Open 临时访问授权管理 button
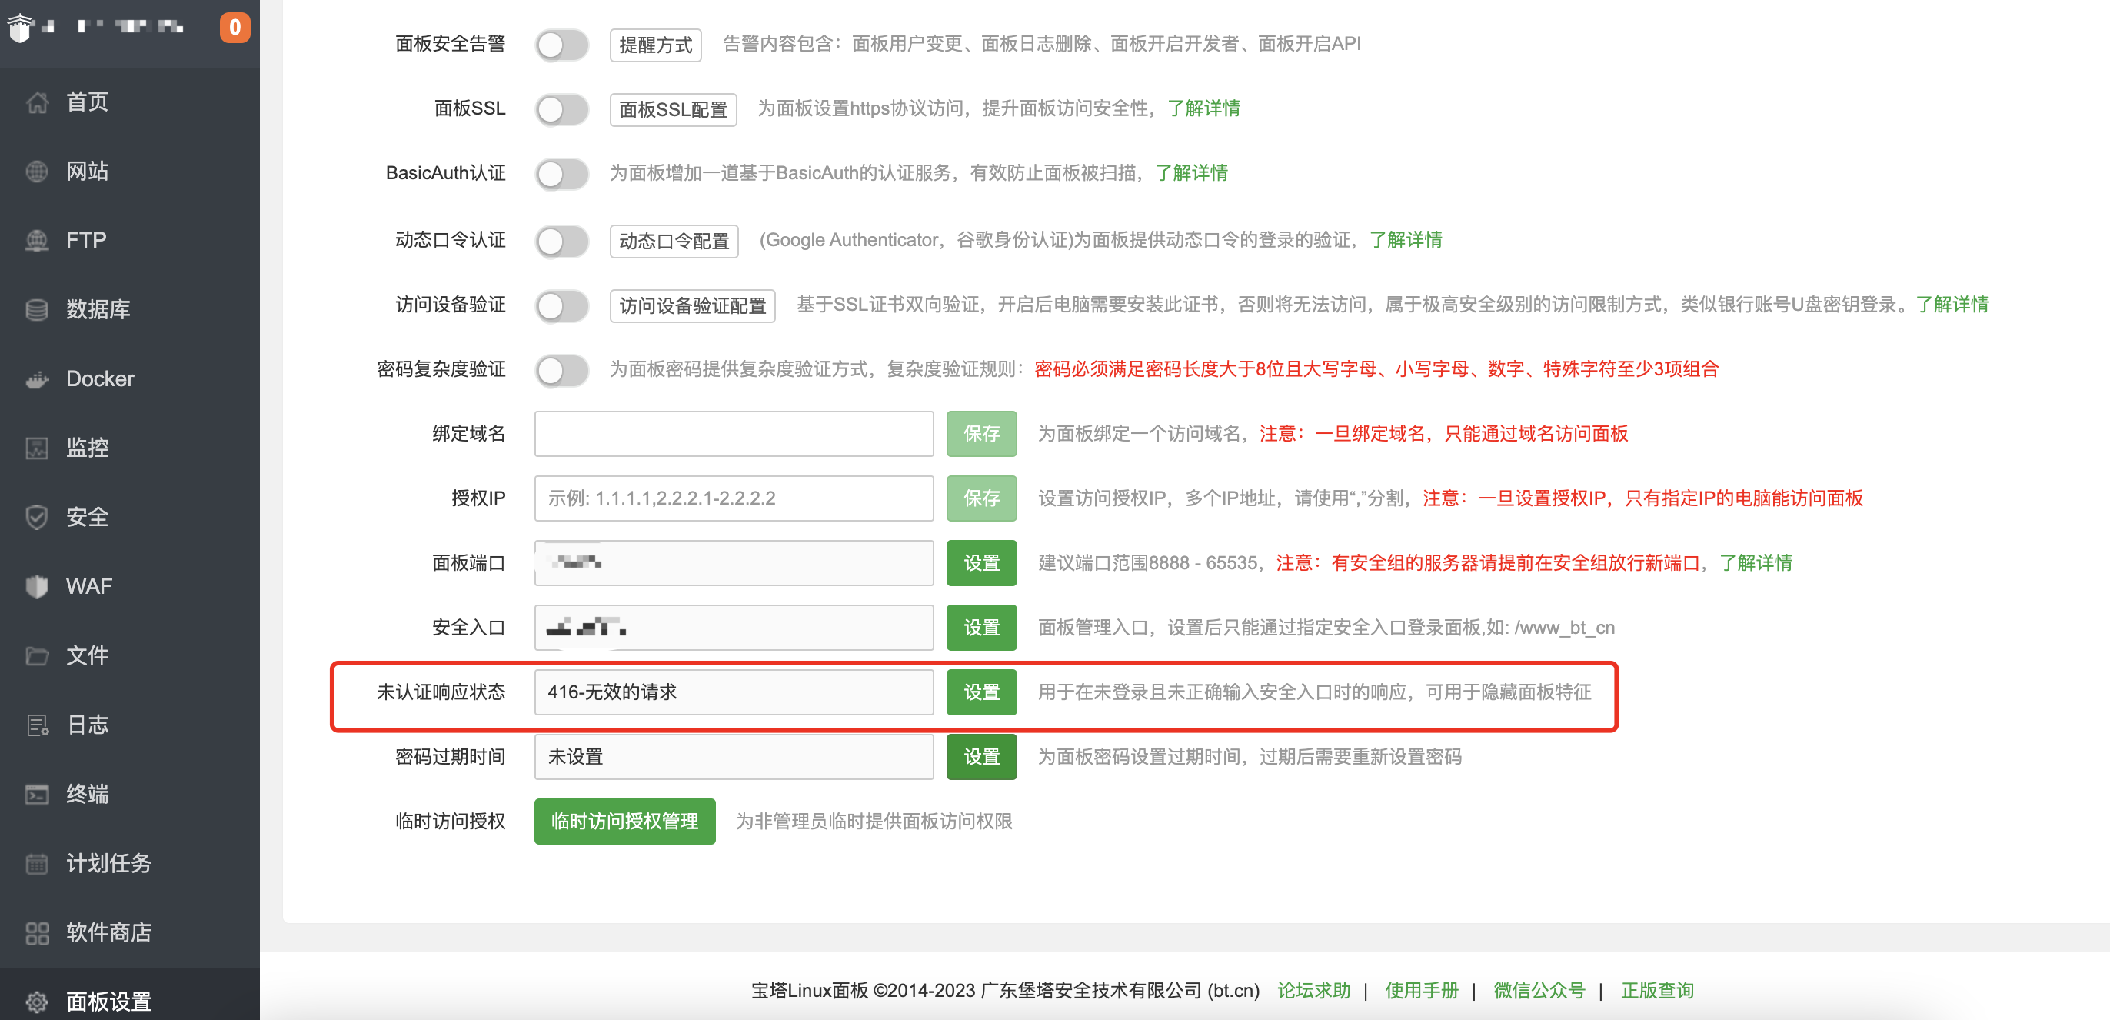The height and width of the screenshot is (1020, 2110). point(624,822)
